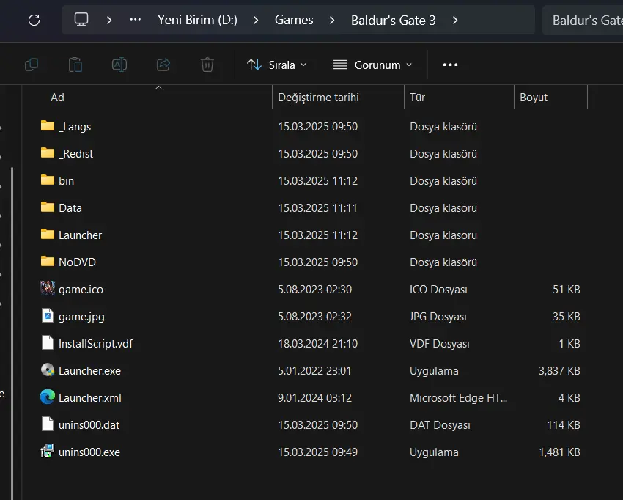The image size is (623, 500).
Task: Click the unins000.dat file name
Action: (x=89, y=425)
